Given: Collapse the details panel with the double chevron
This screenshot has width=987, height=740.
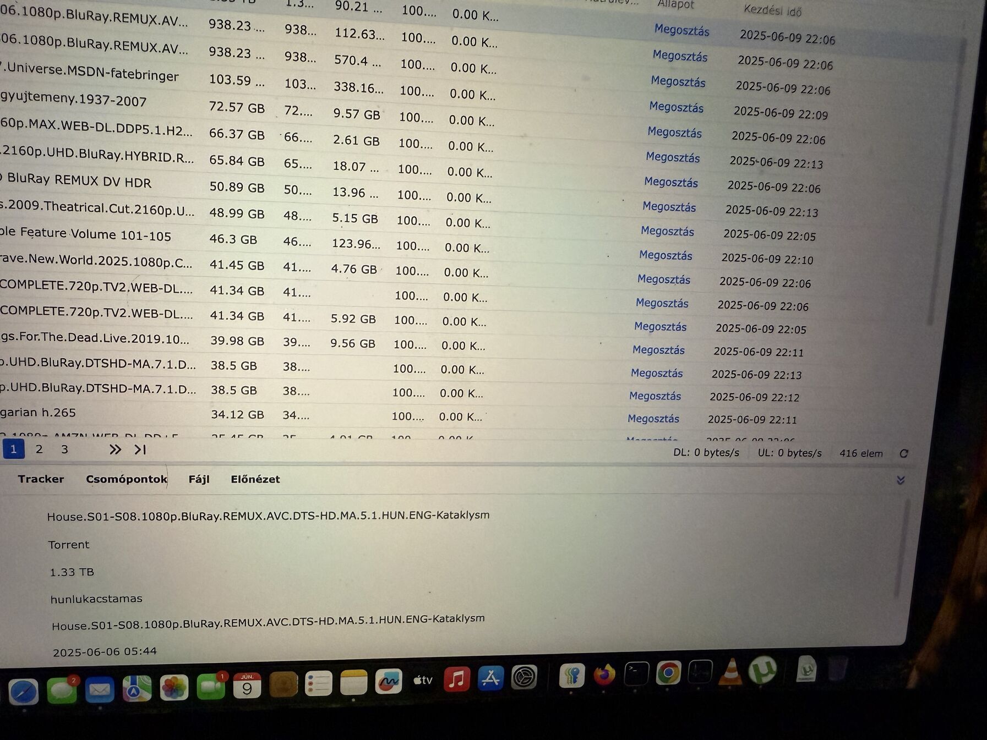Looking at the screenshot, I should (x=901, y=480).
